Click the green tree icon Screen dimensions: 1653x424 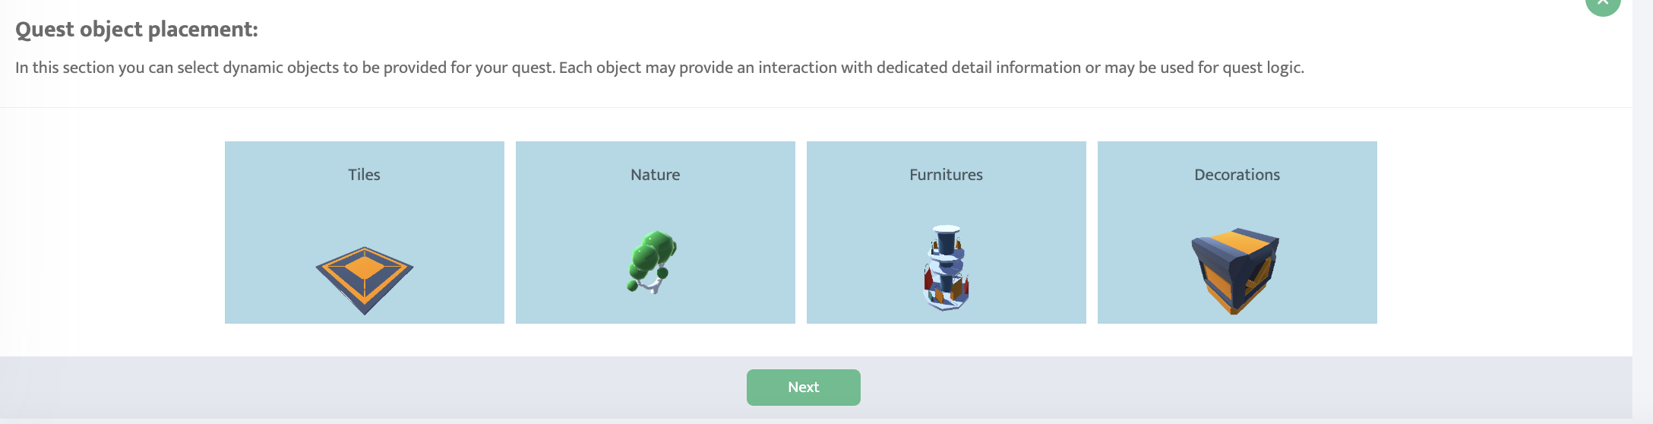pyautogui.click(x=653, y=261)
